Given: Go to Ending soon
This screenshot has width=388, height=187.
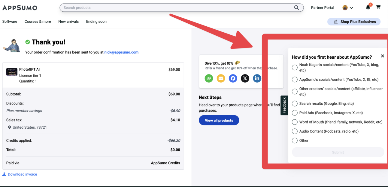Looking at the screenshot, I should (x=96, y=22).
